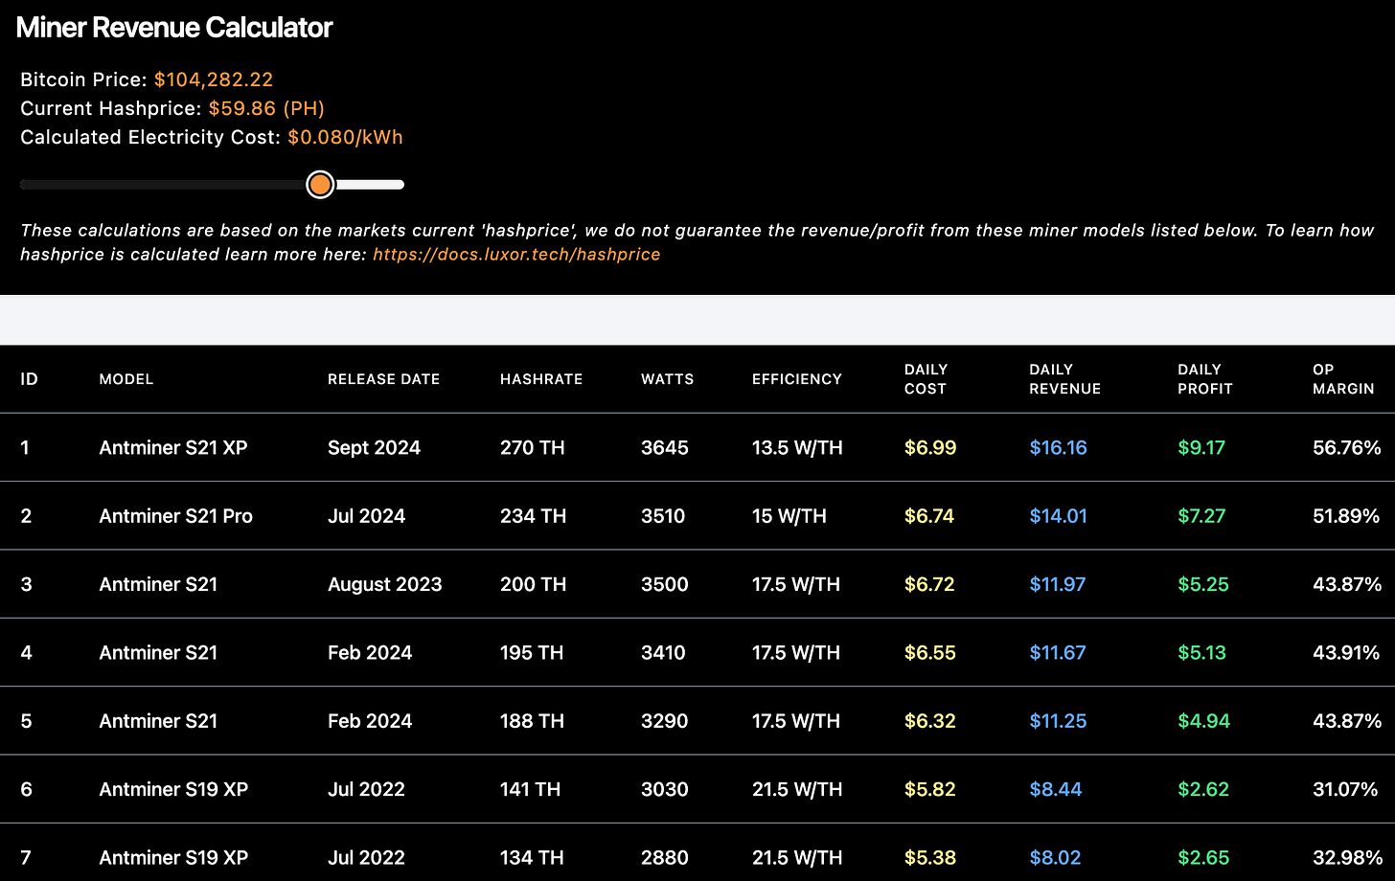Click the 51.89% op margin cell
The height and width of the screenshot is (881, 1395).
pyautogui.click(x=1346, y=516)
